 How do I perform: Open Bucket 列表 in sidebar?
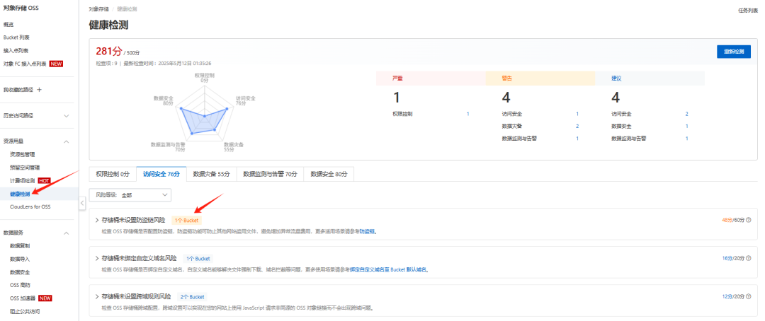16,37
